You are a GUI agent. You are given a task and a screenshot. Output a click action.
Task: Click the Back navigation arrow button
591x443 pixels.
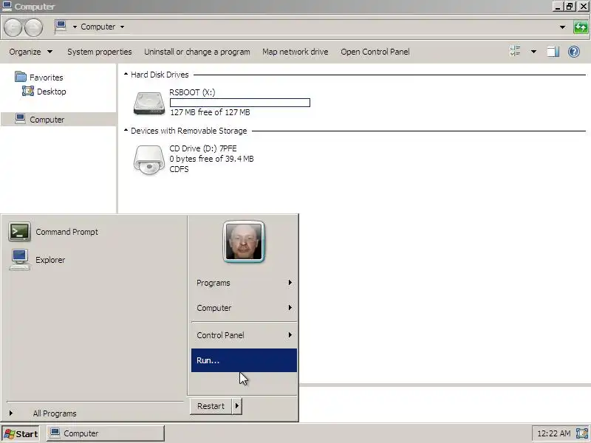pyautogui.click(x=13, y=27)
